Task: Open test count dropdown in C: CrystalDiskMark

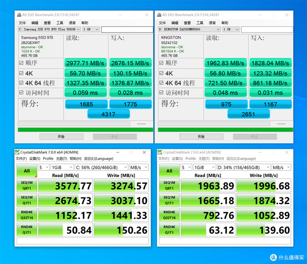Action: [x=44, y=167]
